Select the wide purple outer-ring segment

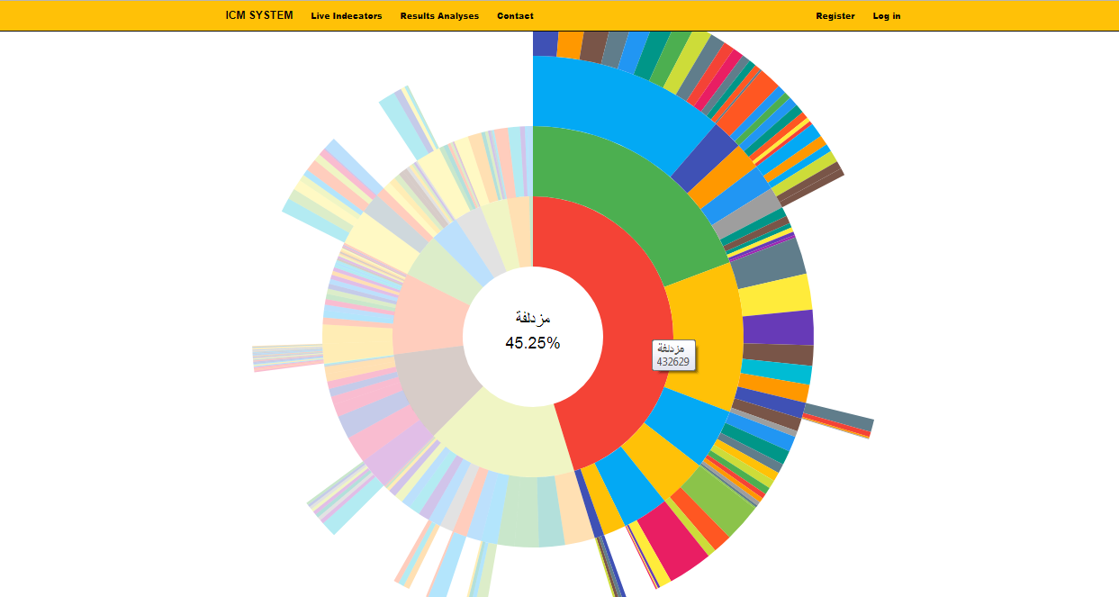779,327
